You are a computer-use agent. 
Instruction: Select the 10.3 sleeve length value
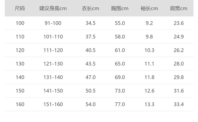pos(149,50)
